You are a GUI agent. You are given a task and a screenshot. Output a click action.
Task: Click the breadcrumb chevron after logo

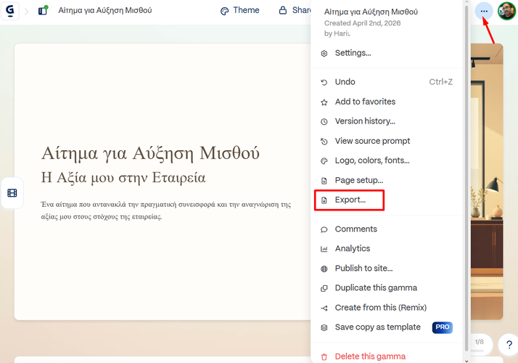(27, 12)
